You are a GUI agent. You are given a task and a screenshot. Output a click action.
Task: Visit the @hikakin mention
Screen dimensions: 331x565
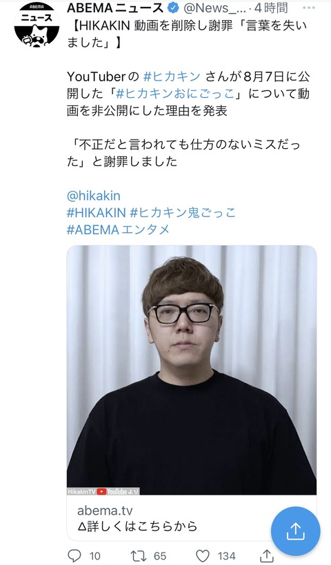coord(93,196)
